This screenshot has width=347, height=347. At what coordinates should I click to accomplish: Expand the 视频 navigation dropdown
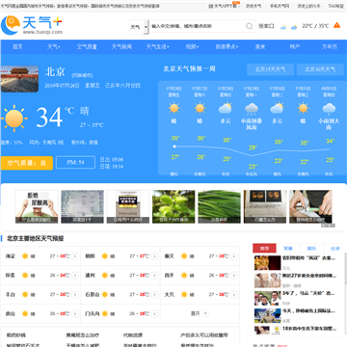(x=192, y=47)
